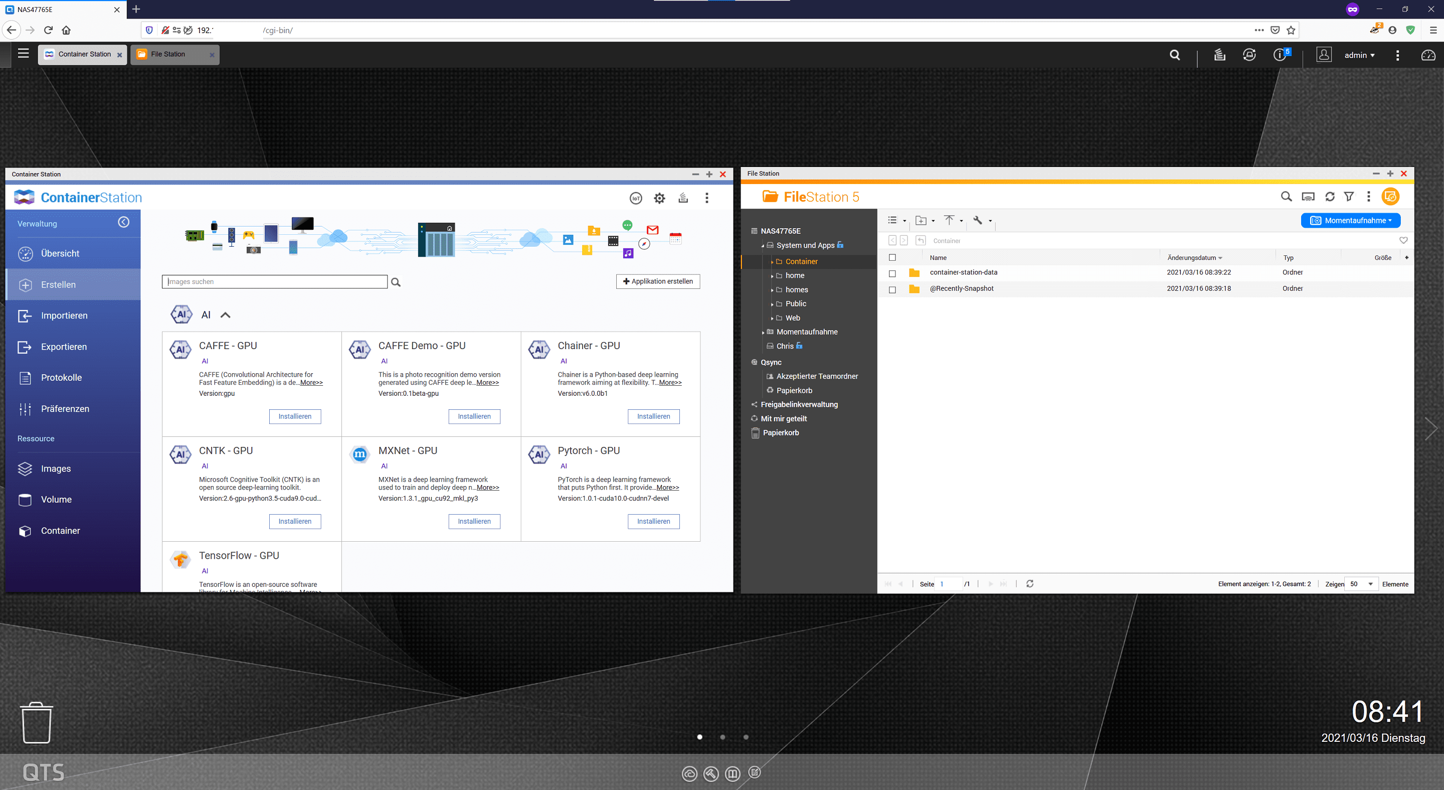Go to parent folder icon in File Station
The width and height of the screenshot is (1444, 790).
pyautogui.click(x=921, y=241)
